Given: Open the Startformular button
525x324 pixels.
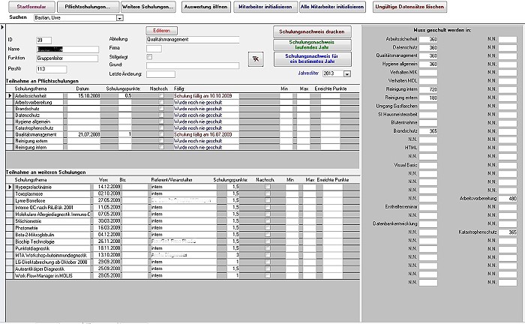Looking at the screenshot, I should click(31, 6).
